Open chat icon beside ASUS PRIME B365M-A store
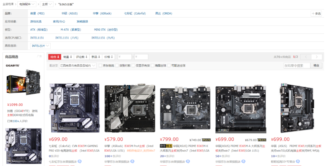Image resolution: width=328 pixels, height=166 pixels. tap(243, 161)
